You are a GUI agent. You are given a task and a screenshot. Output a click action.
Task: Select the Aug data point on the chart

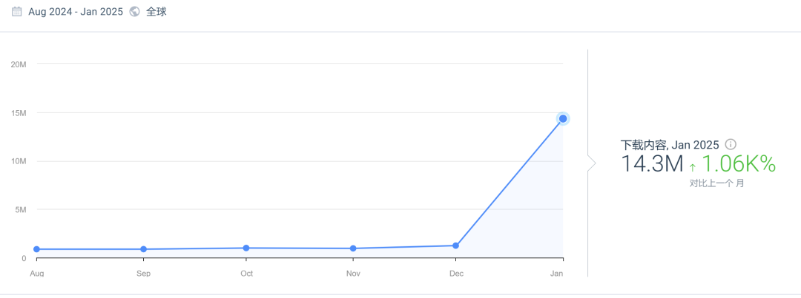click(x=36, y=249)
